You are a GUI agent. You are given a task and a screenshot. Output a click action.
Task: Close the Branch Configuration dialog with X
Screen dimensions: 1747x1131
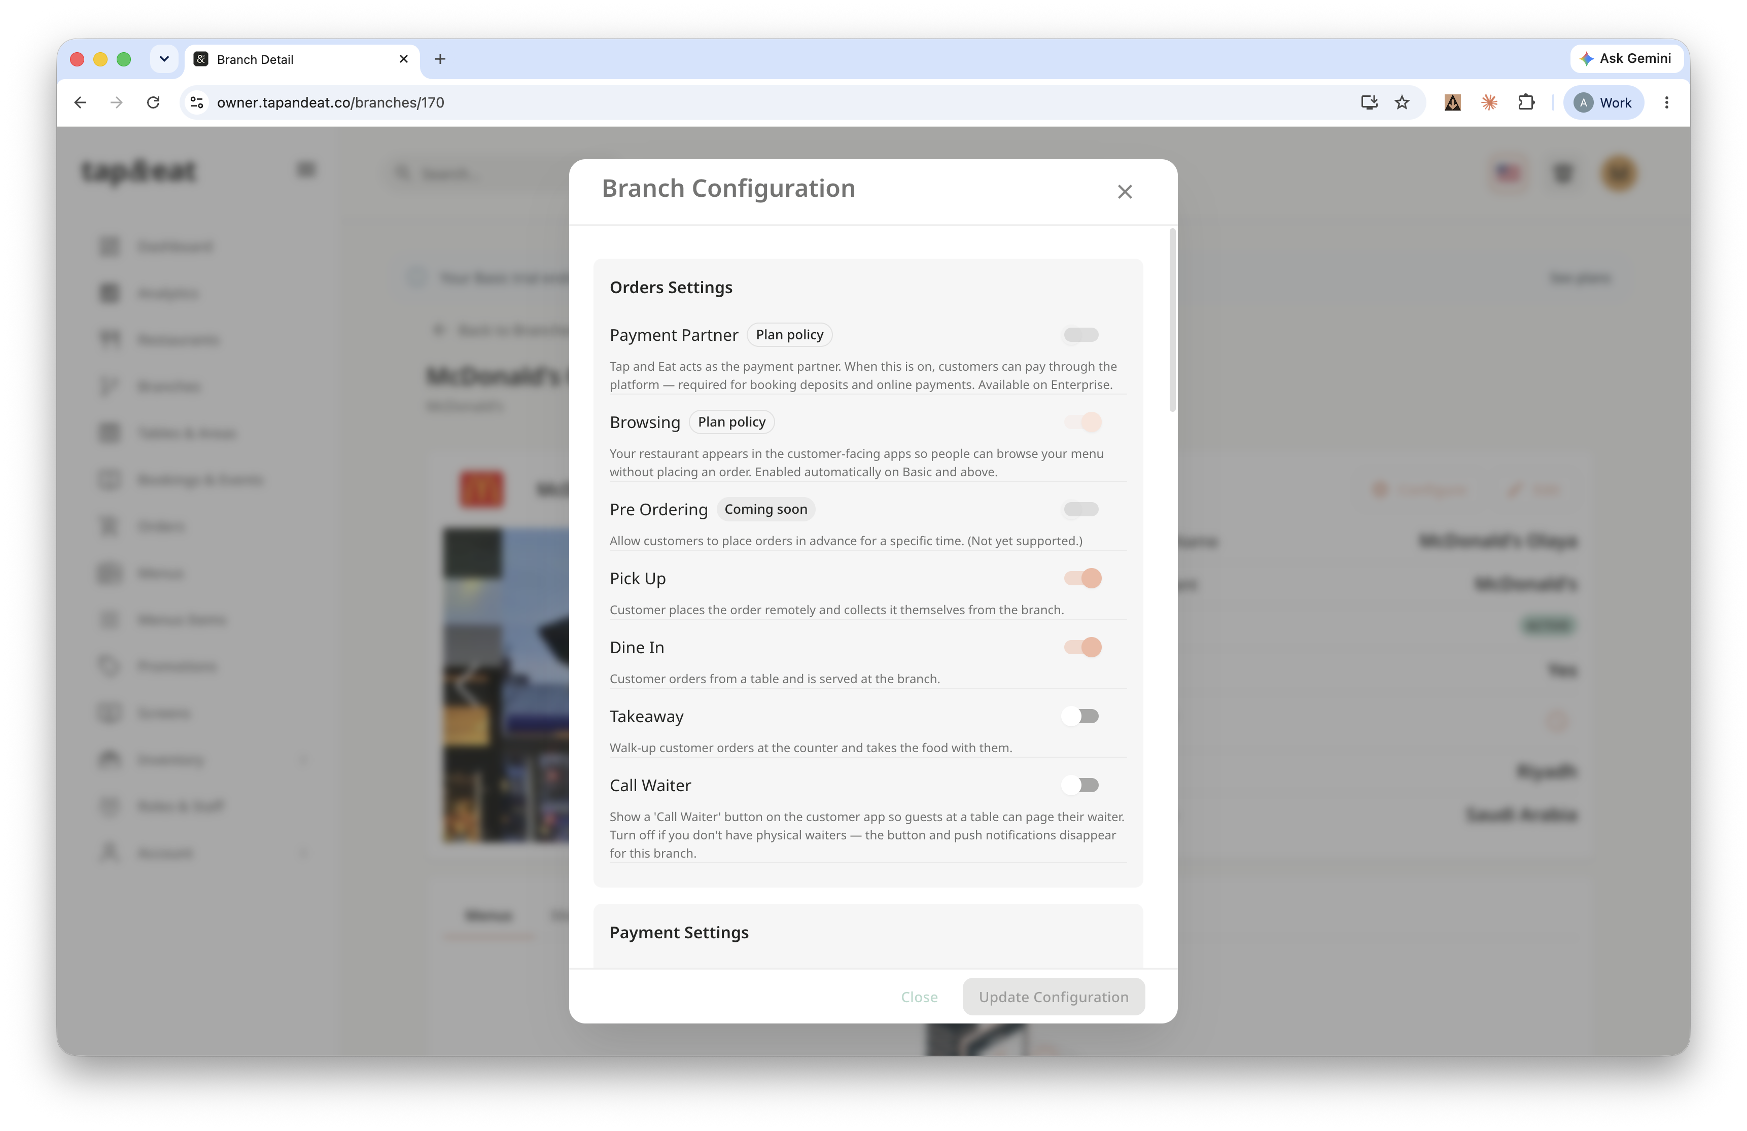1125,192
